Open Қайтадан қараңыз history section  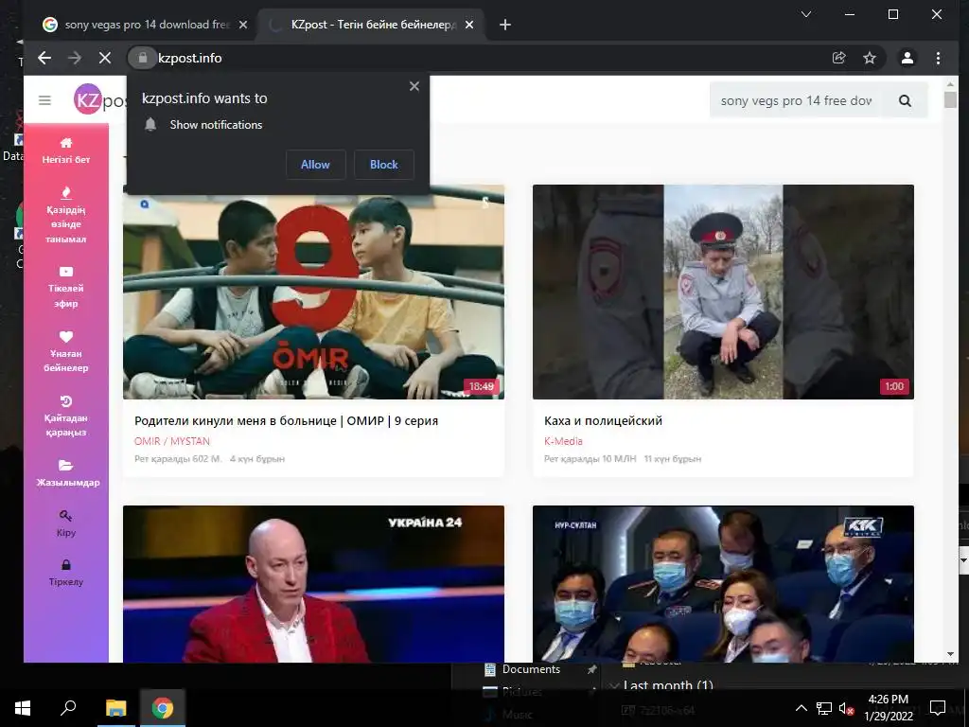click(x=65, y=417)
